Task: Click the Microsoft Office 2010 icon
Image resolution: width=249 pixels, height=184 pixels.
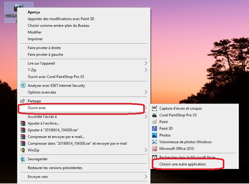Action: pyautogui.click(x=155, y=149)
